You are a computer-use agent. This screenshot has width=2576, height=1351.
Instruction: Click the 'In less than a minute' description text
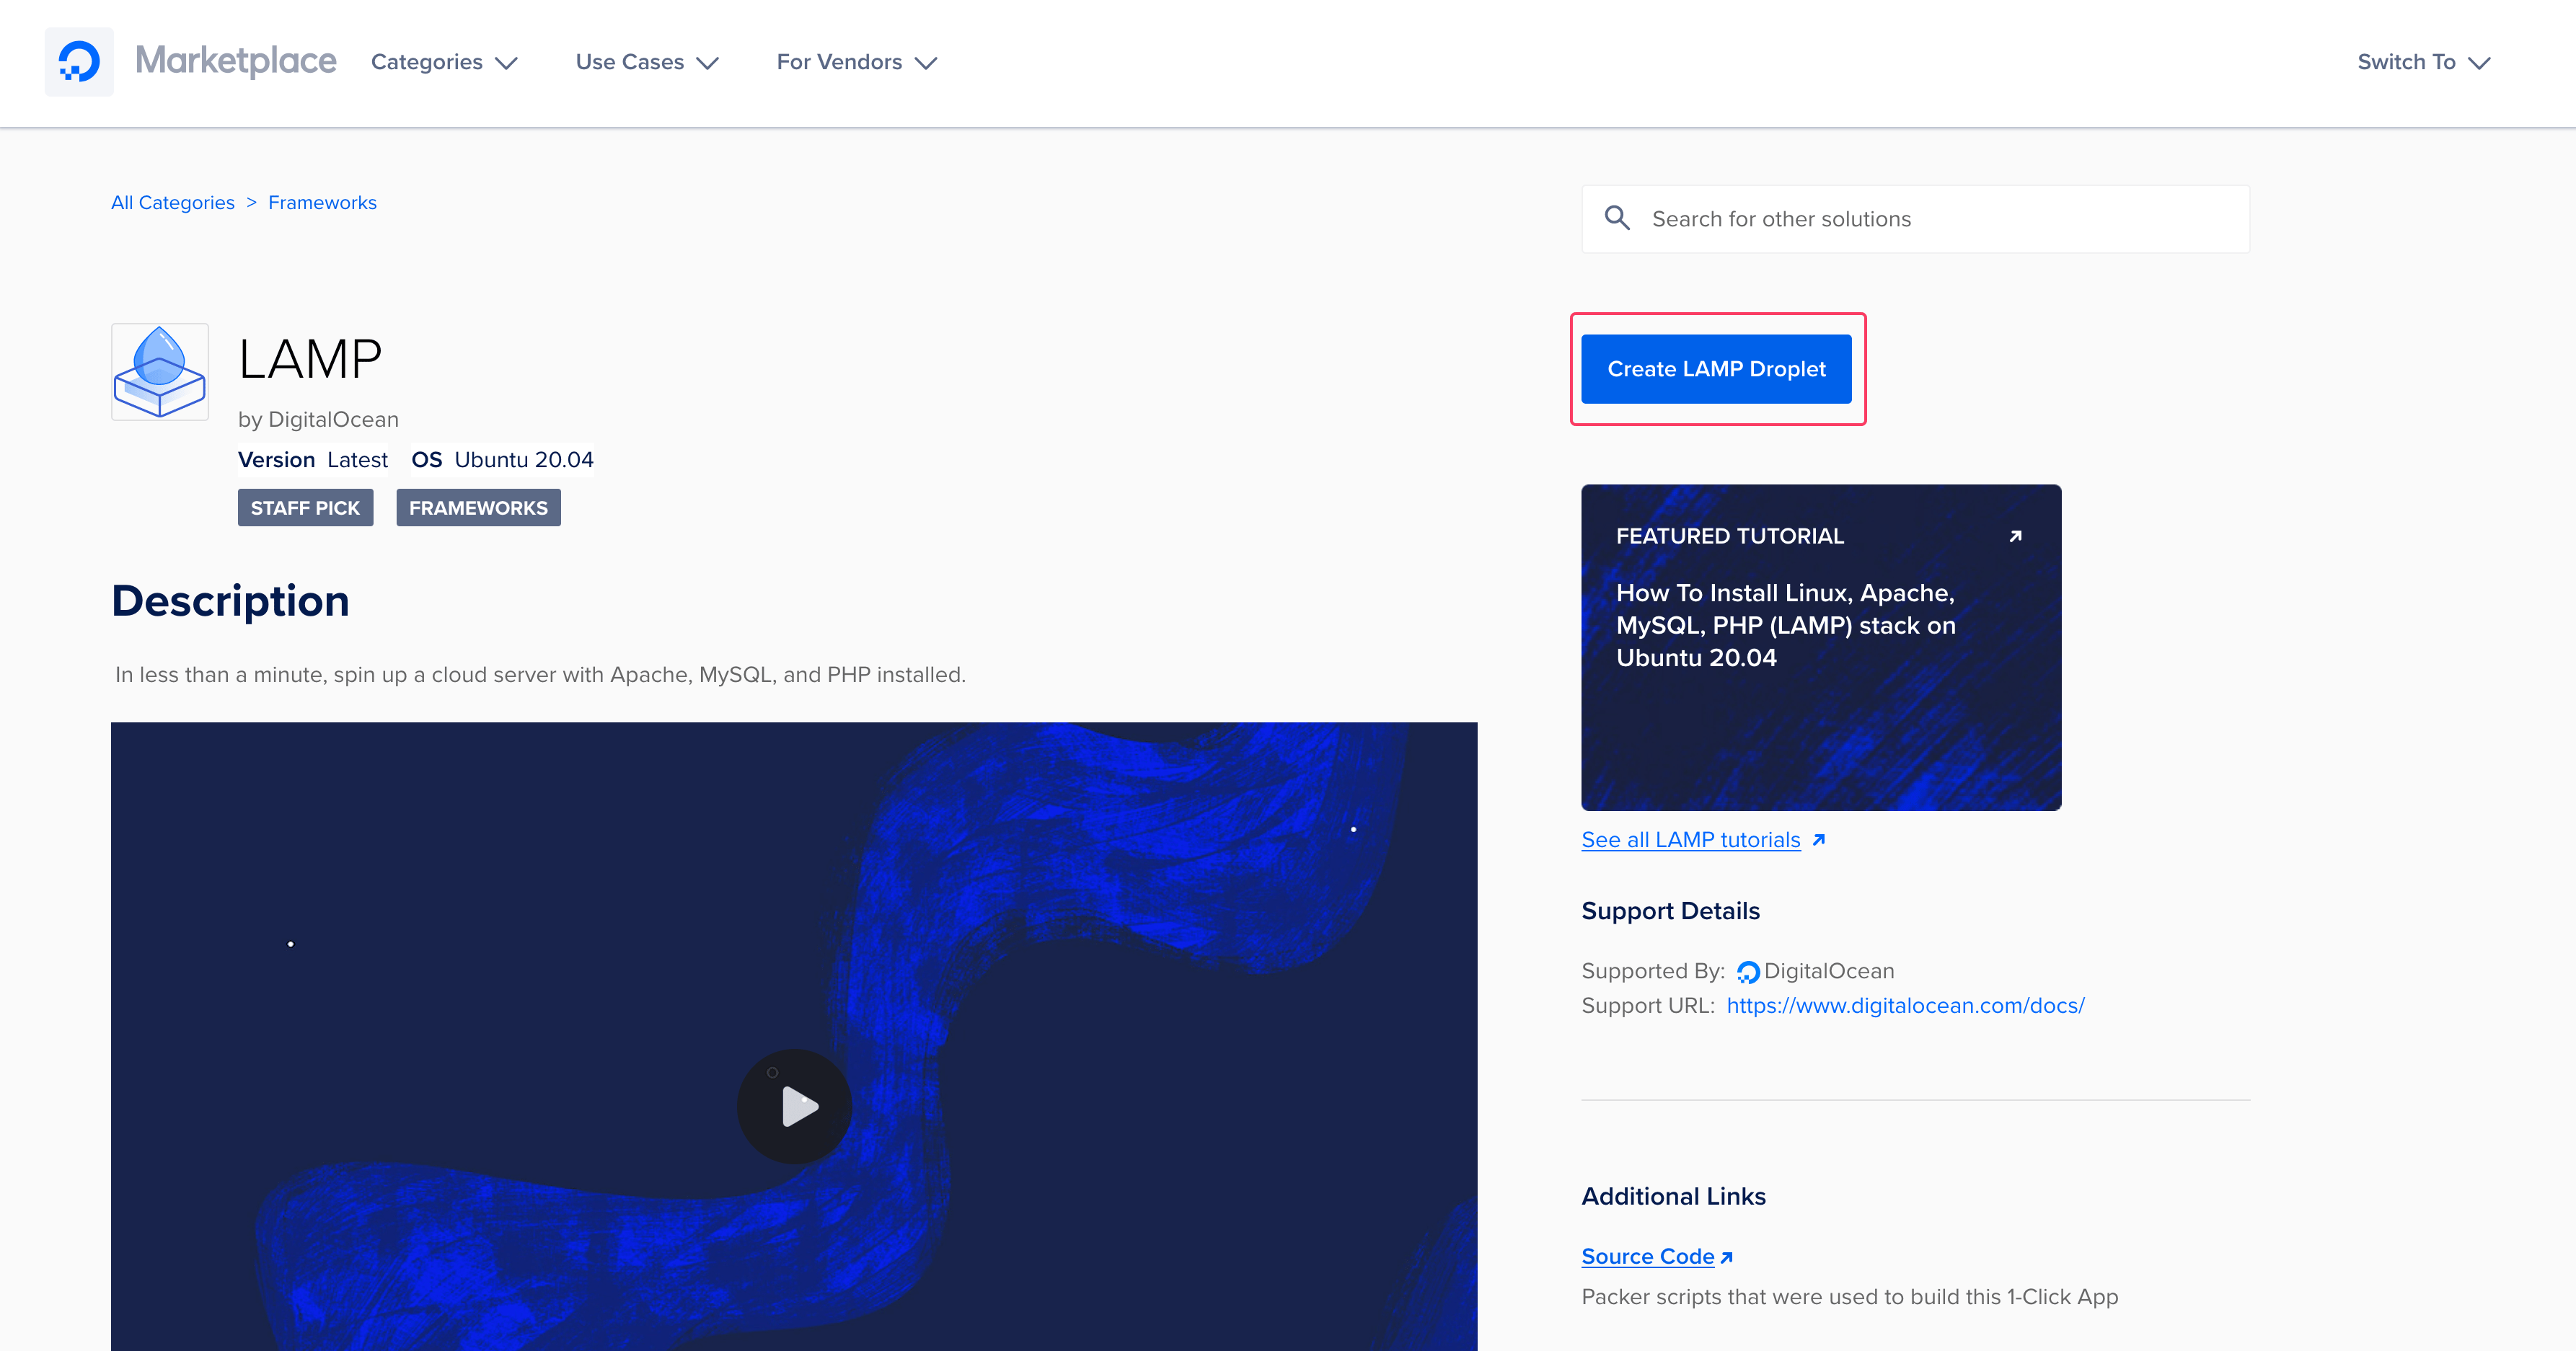pos(540,675)
